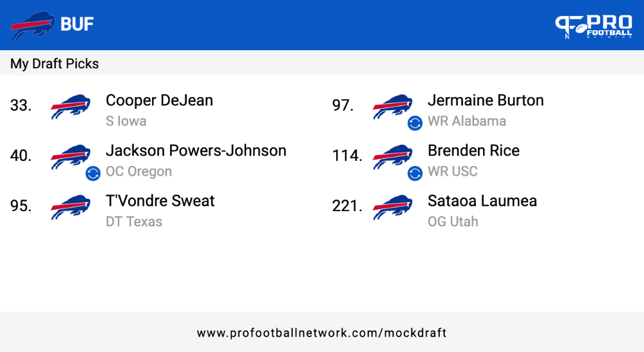The width and height of the screenshot is (644, 352).
Task: Click trade icon beside Jackson Powers-Johnson
Action: (x=93, y=174)
